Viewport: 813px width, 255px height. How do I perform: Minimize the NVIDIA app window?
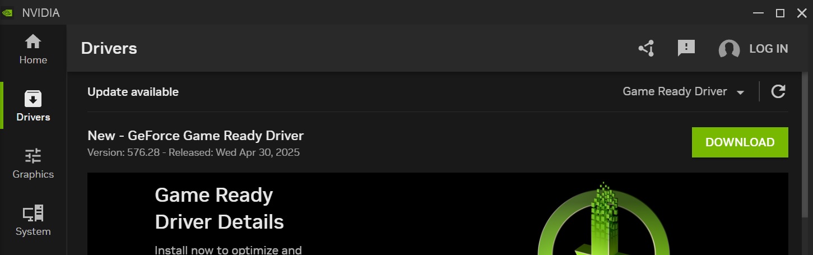tap(758, 13)
